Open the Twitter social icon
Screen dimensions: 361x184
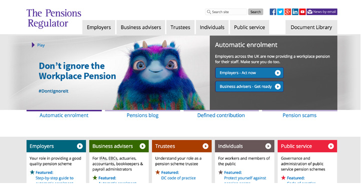pos(280,12)
